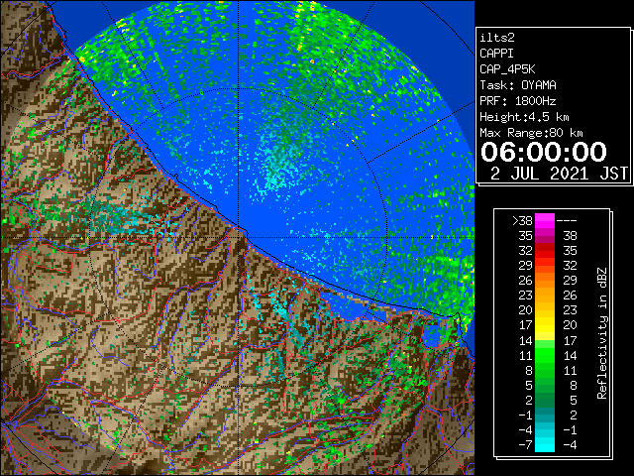Pick the yellow 17–20 dBZ legend swatch
The width and height of the screenshot is (634, 476).
[545, 325]
